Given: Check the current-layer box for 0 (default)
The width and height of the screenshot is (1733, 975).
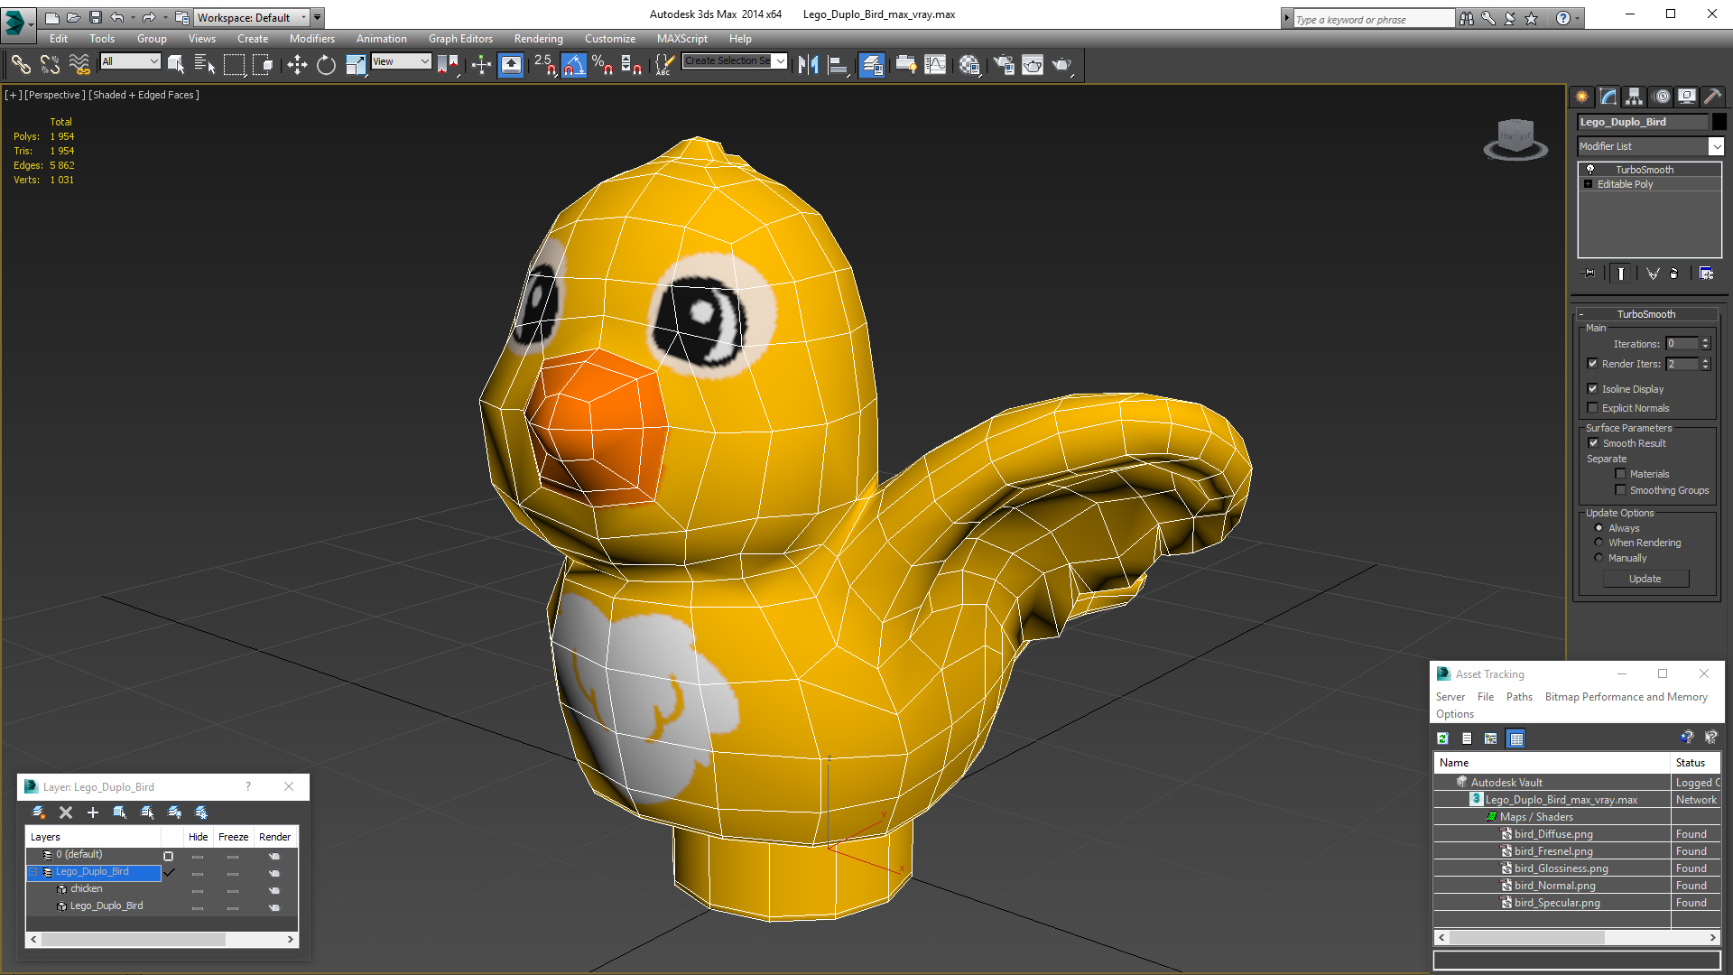Looking at the screenshot, I should (x=168, y=856).
